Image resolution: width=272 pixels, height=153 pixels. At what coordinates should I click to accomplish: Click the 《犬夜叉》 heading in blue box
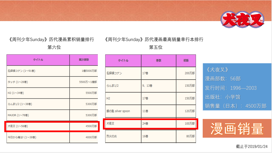217,70
